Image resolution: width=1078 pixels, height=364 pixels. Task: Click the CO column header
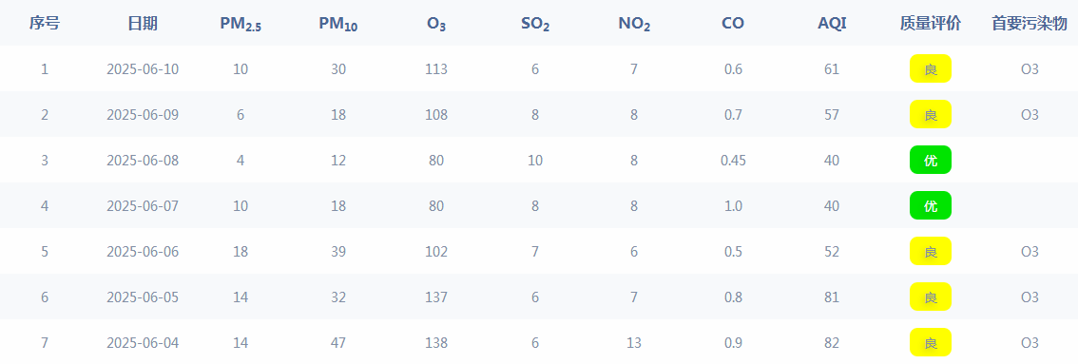[732, 24]
